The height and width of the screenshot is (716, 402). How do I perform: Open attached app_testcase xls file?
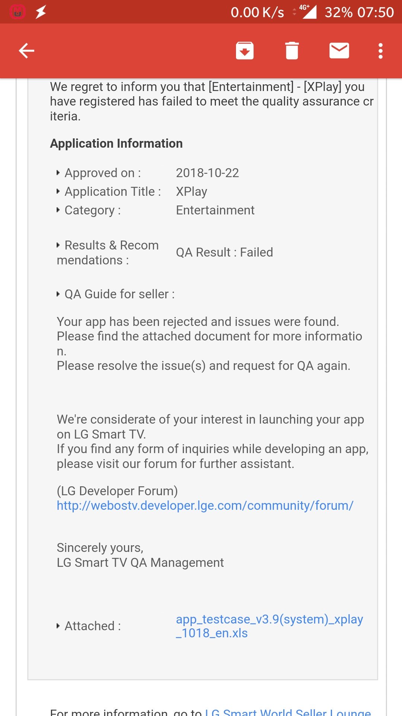(x=269, y=626)
